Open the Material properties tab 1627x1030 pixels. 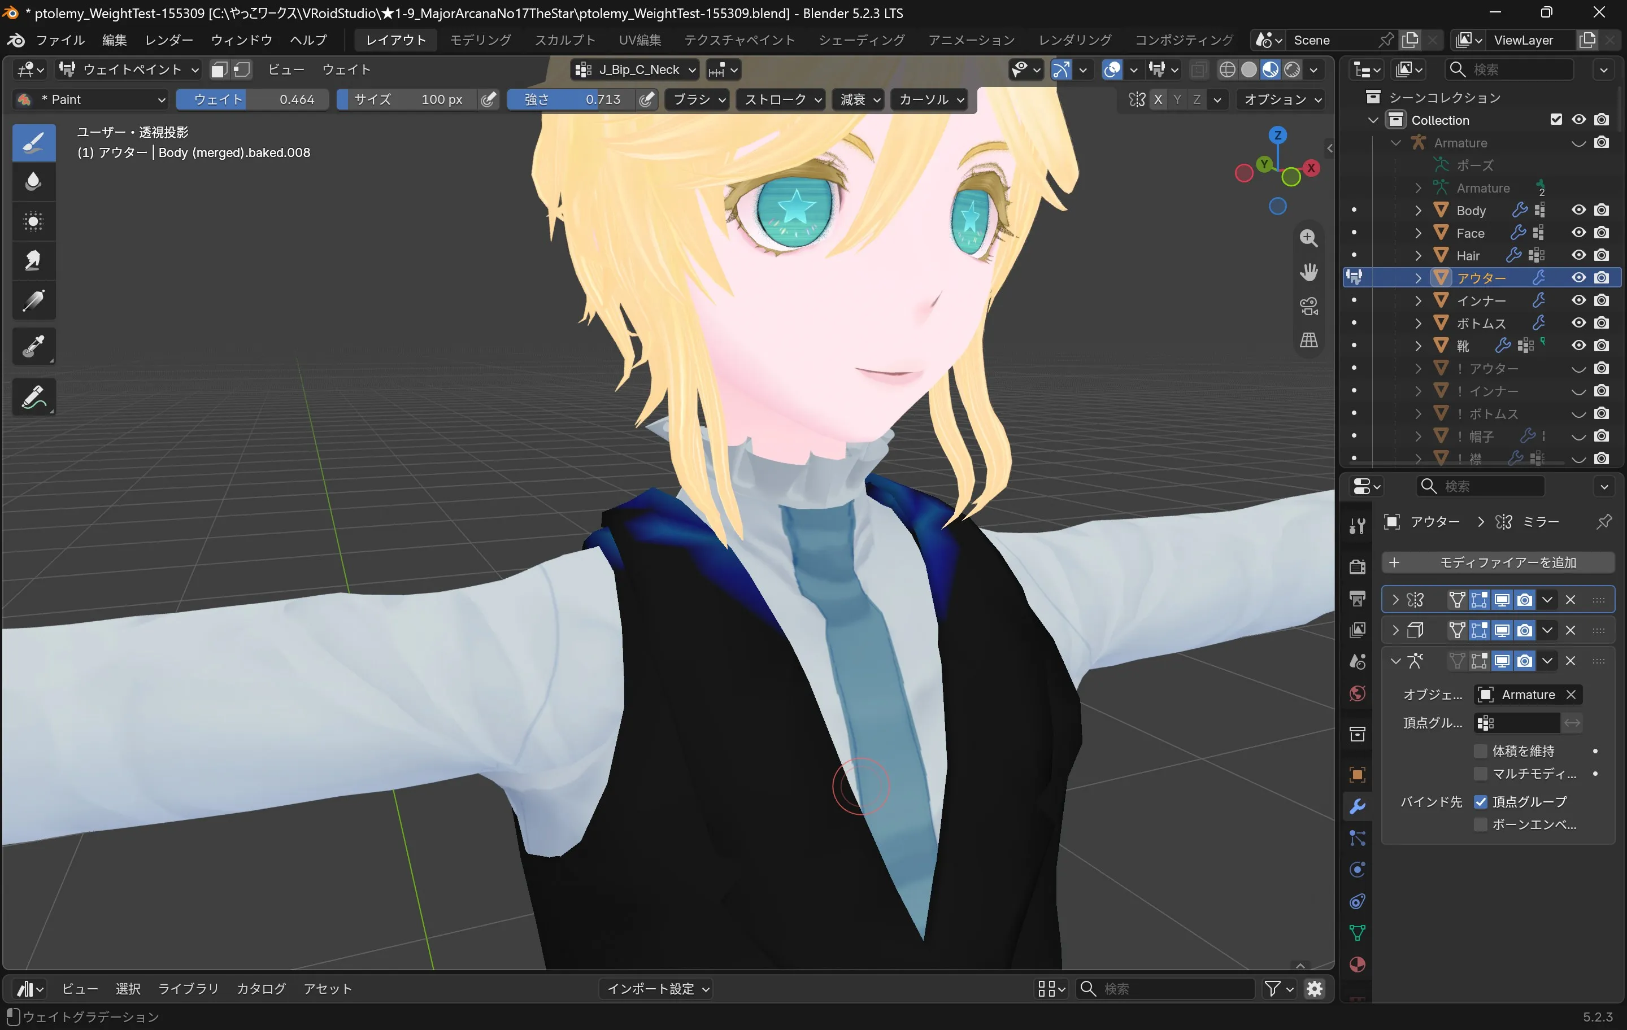[1357, 964]
